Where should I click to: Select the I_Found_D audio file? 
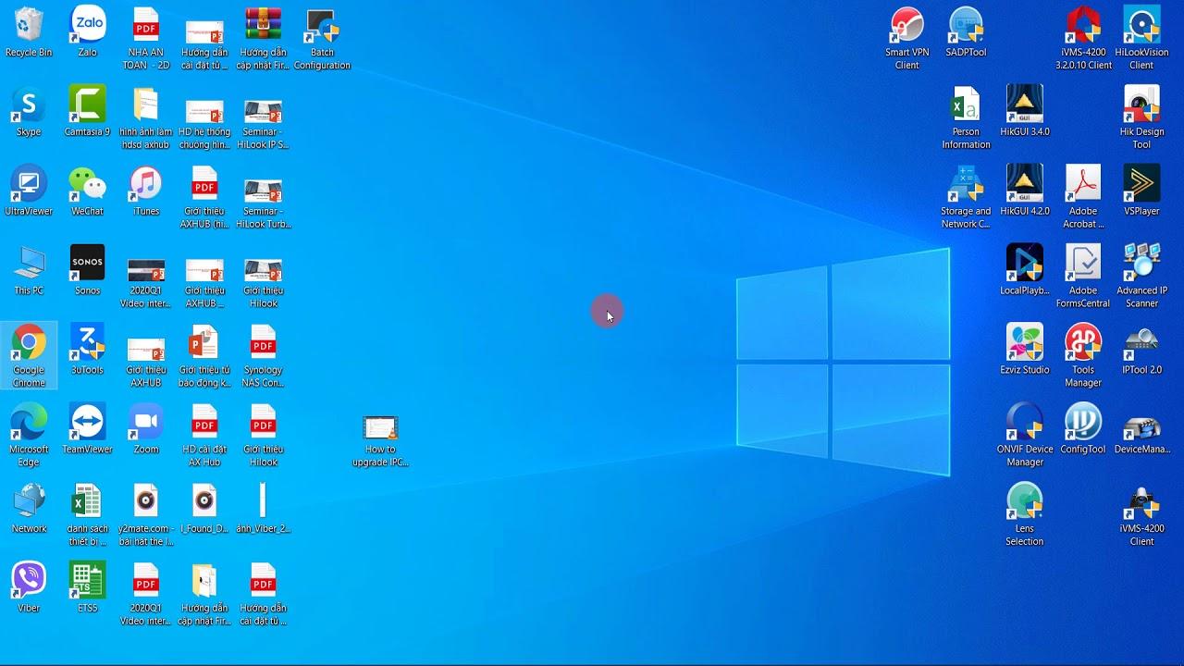point(204,511)
